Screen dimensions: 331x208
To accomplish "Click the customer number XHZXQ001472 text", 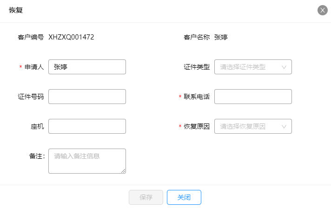I will pos(71,37).
